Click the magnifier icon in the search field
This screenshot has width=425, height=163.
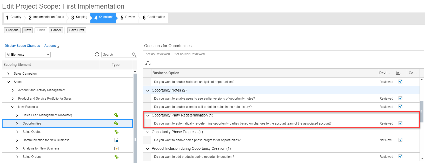click(134, 54)
